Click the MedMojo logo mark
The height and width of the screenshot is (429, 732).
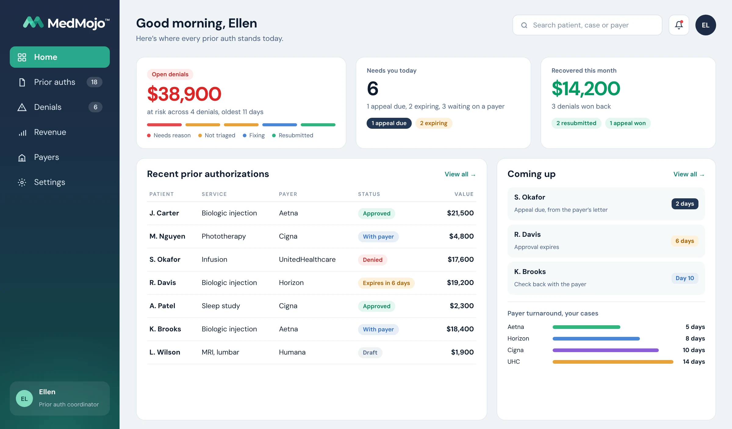33,22
